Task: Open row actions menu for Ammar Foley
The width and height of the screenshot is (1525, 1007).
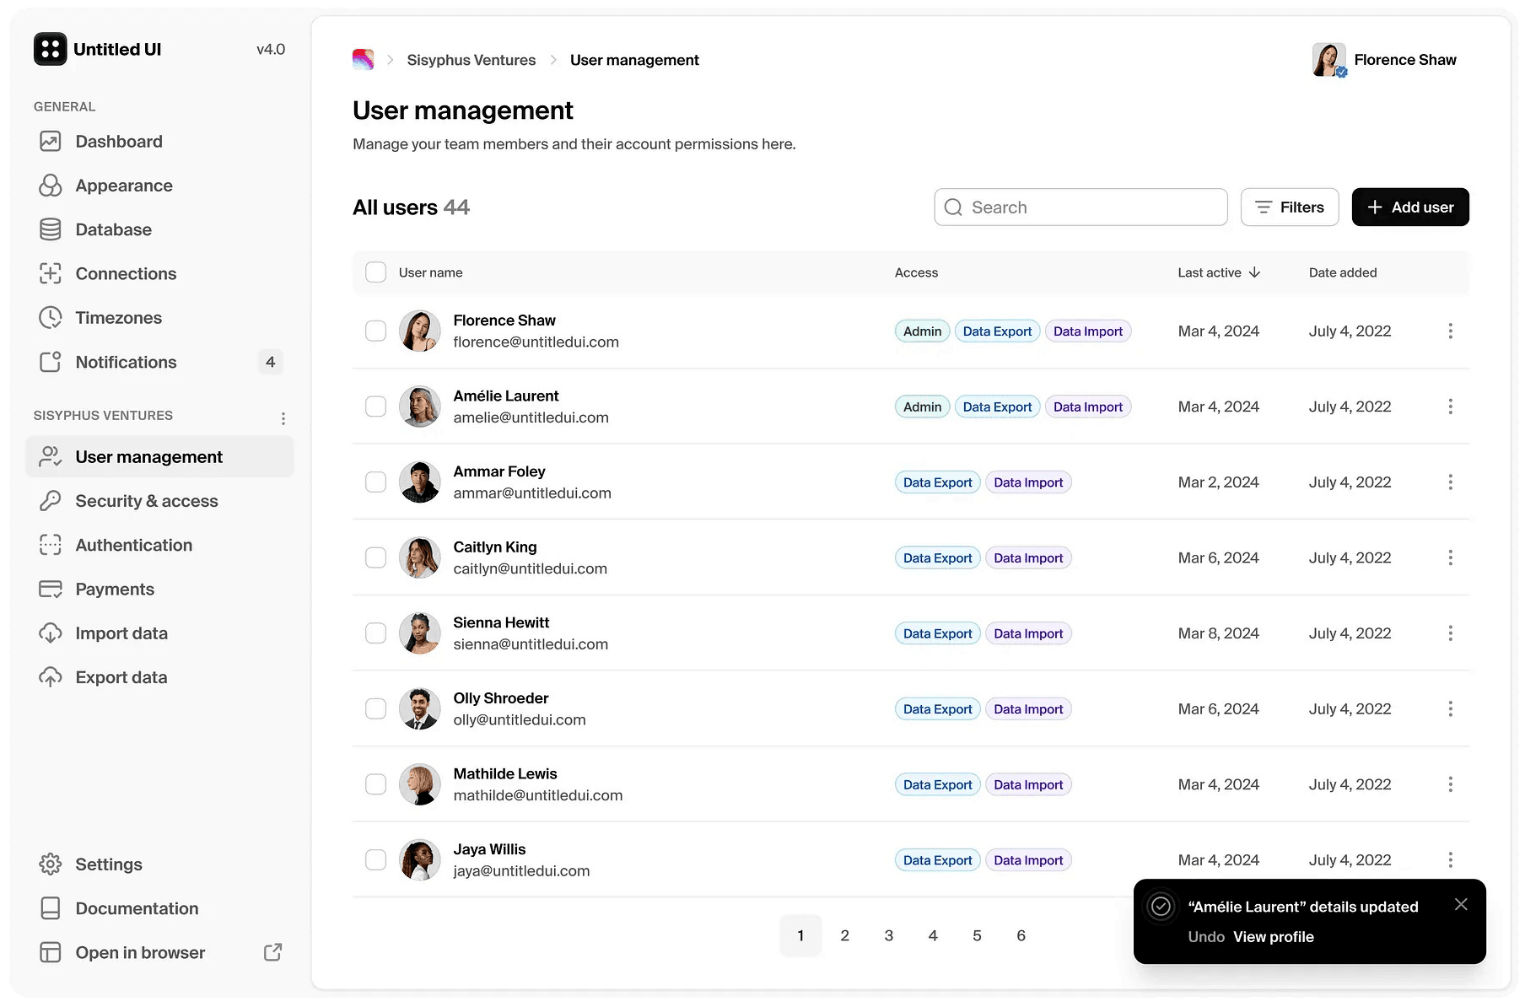Action: 1450,482
